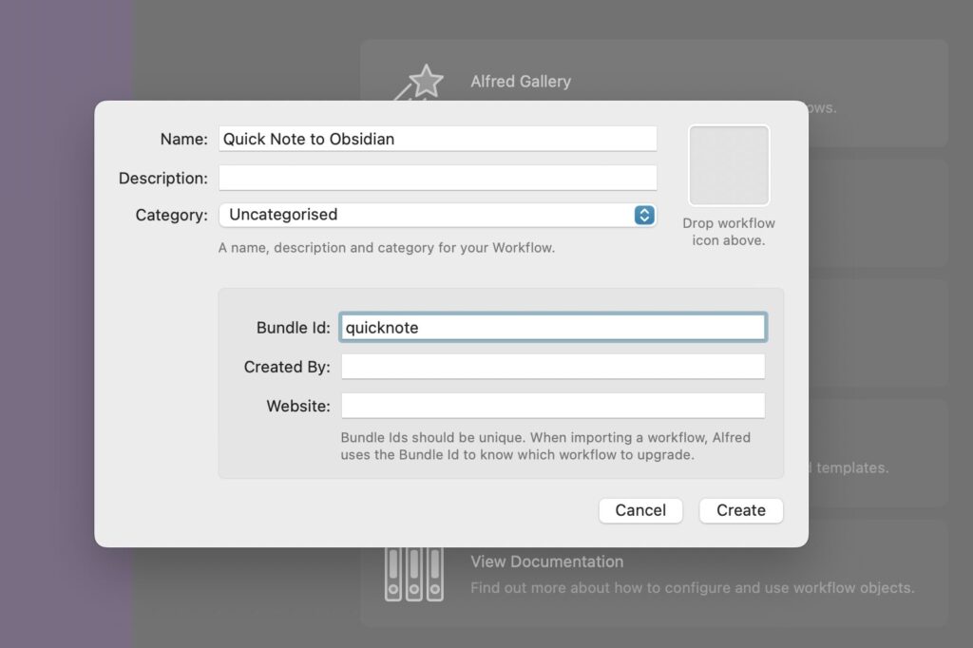The width and height of the screenshot is (973, 648).
Task: Focus the Created By field
Action: coord(553,367)
